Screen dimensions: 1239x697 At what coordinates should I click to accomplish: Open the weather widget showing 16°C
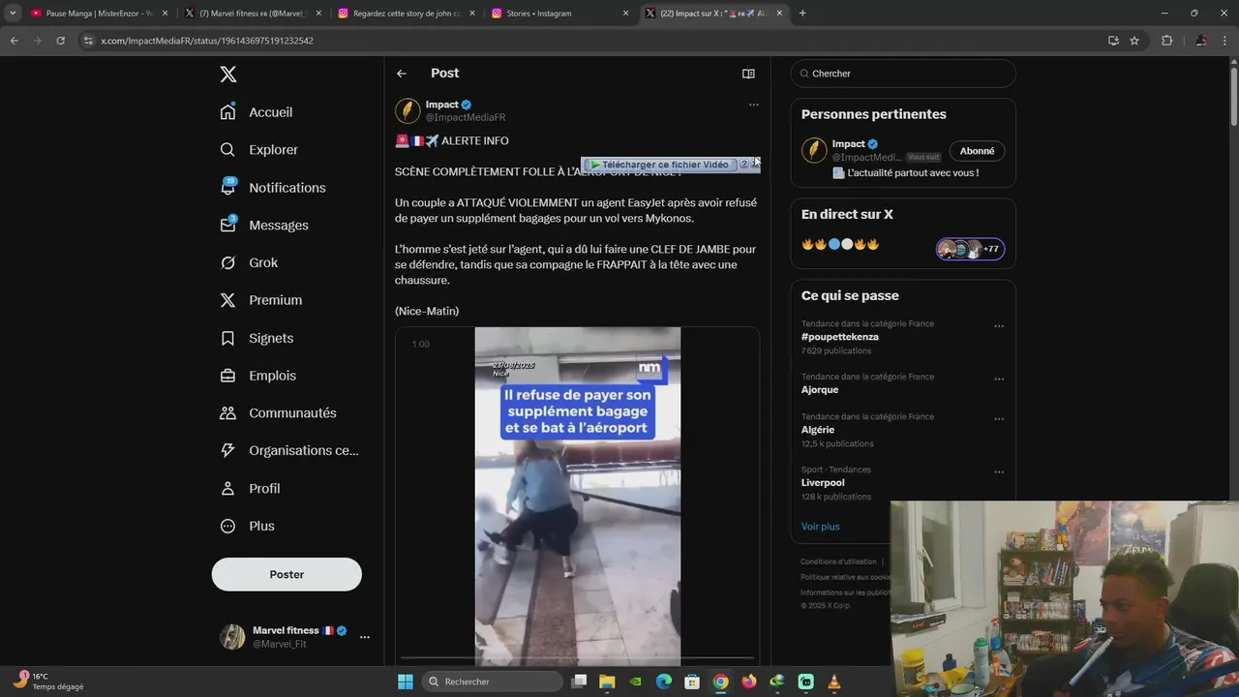tap(47, 682)
